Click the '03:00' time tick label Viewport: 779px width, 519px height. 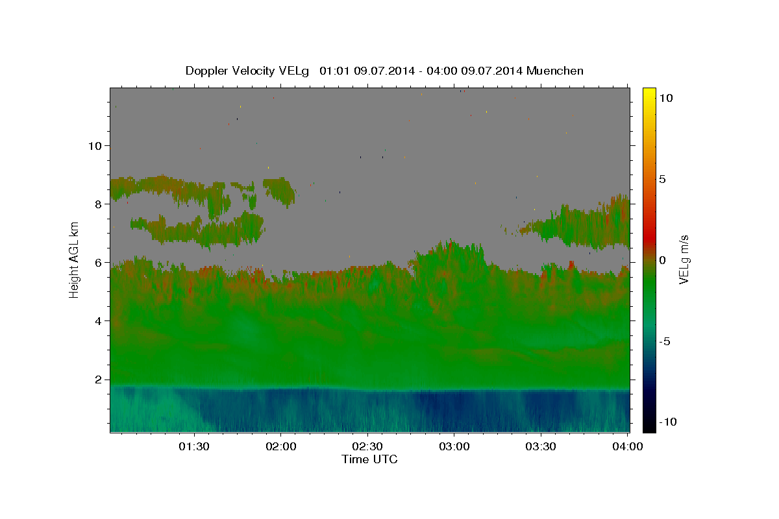coord(454,447)
